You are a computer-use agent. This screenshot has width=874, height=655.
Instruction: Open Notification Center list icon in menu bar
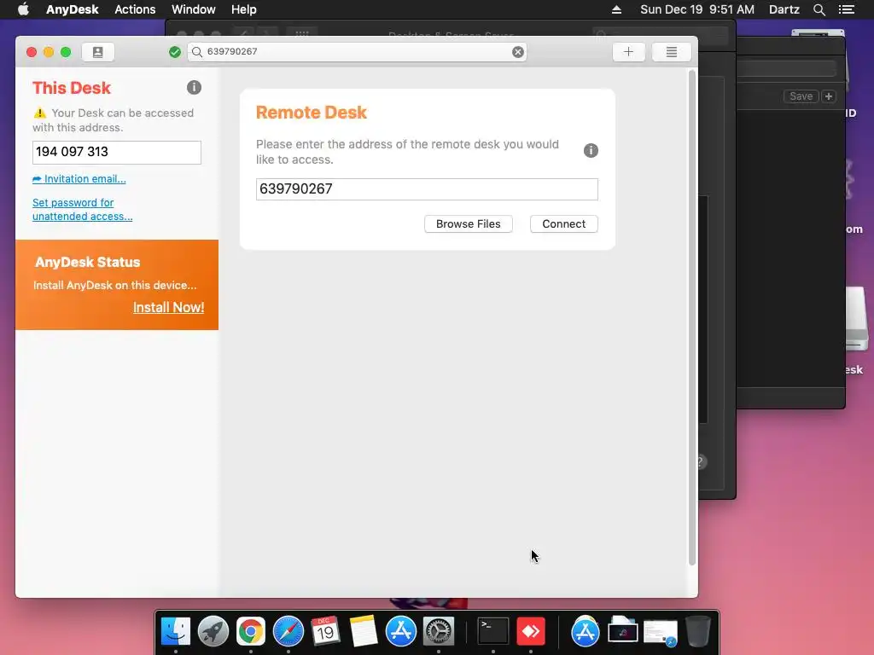[x=846, y=9]
